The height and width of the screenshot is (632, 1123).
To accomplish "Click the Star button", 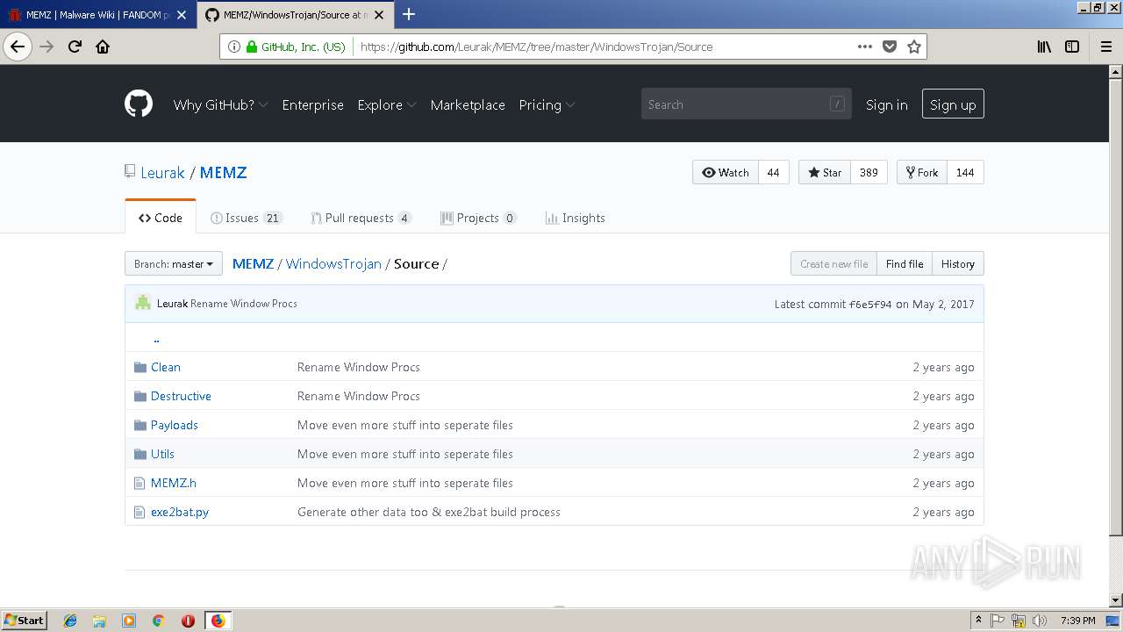I will (825, 172).
